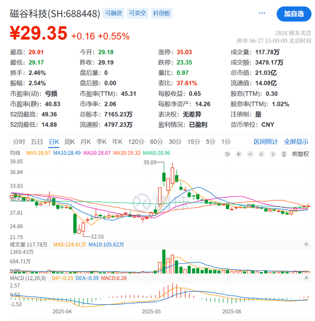This screenshot has width=315, height=321.
Task: Select the 月K chart tab
Action: click(x=85, y=142)
